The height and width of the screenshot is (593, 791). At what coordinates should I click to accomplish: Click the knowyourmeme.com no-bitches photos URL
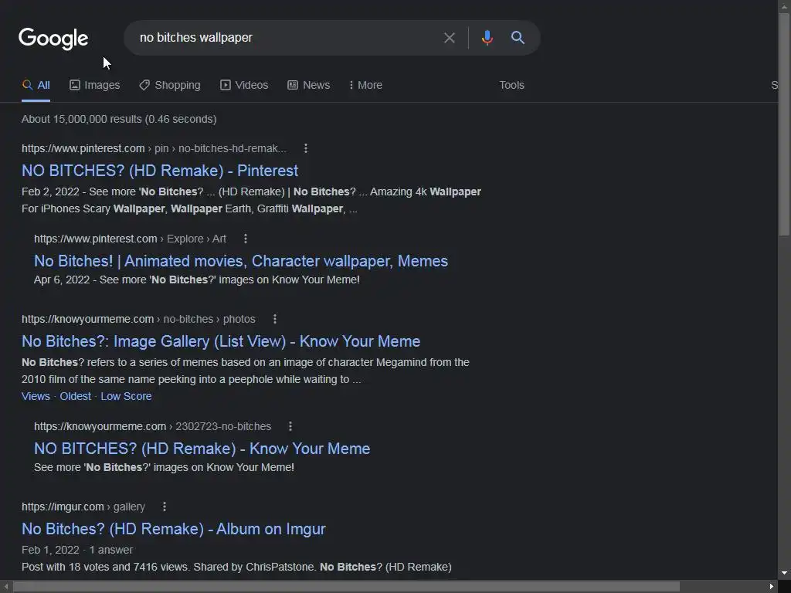[x=138, y=319]
